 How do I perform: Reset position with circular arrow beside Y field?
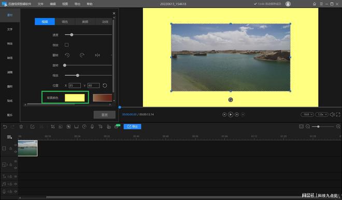105,86
